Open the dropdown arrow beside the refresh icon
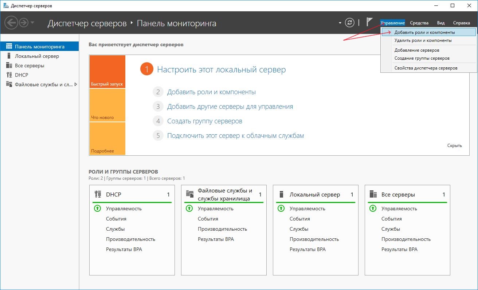 pos(340,23)
